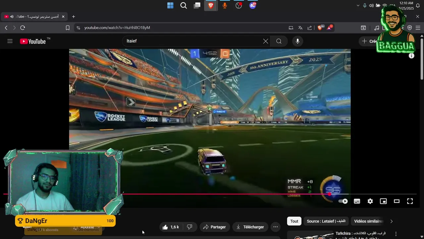Open the YouTube guide hamburger menu
This screenshot has width=424, height=239.
click(10, 41)
